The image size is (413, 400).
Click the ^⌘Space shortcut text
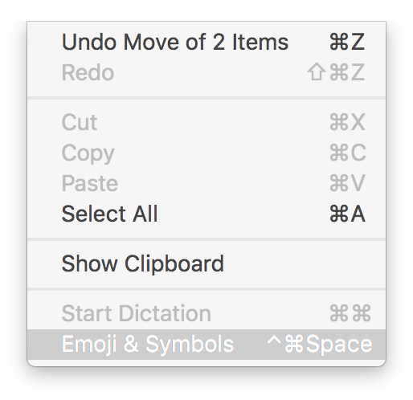click(x=320, y=344)
